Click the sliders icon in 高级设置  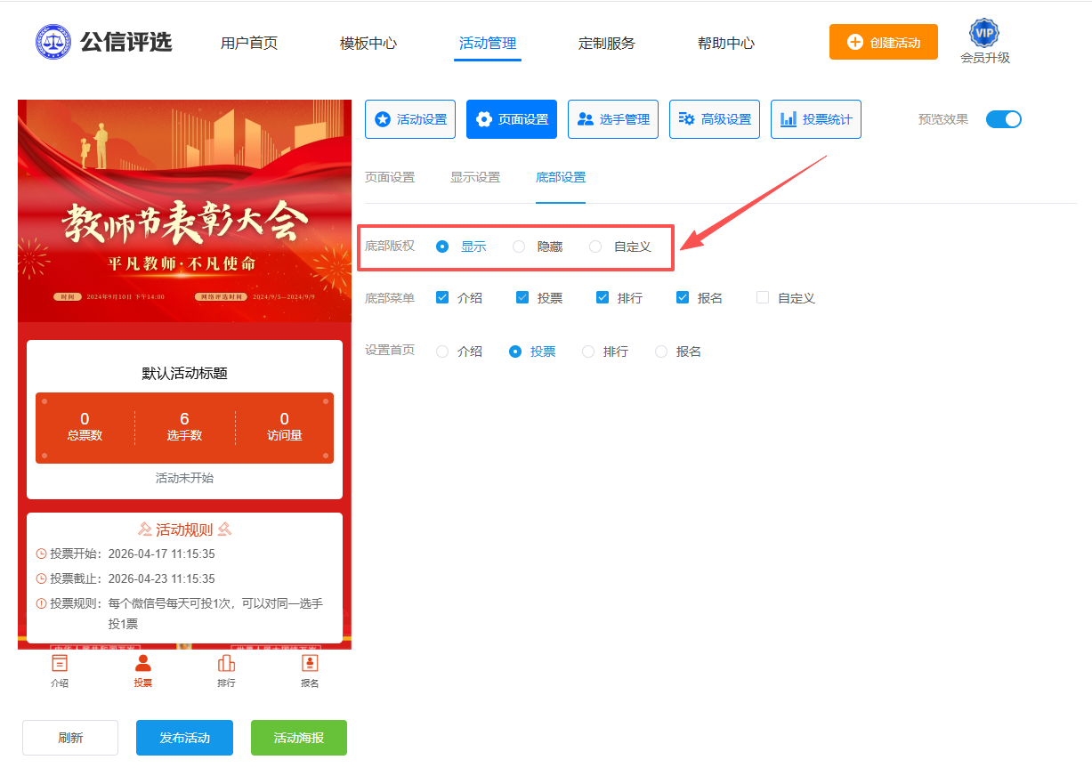pyautogui.click(x=687, y=119)
